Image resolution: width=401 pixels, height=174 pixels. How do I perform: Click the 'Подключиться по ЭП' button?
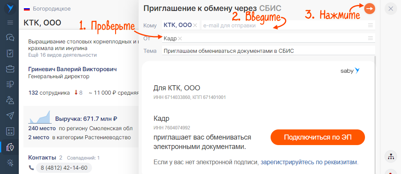pyautogui.click(x=318, y=137)
